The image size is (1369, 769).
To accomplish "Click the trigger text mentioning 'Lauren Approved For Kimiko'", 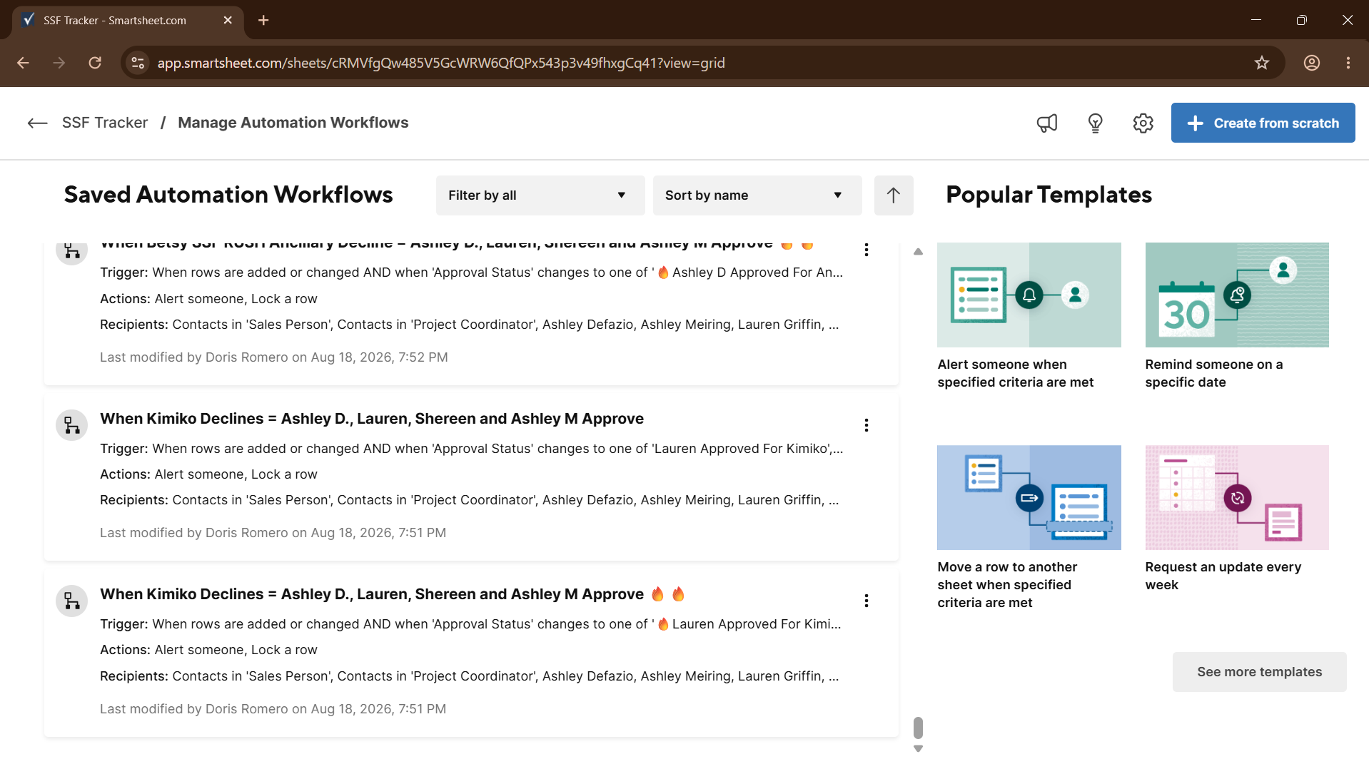I will click(x=472, y=449).
